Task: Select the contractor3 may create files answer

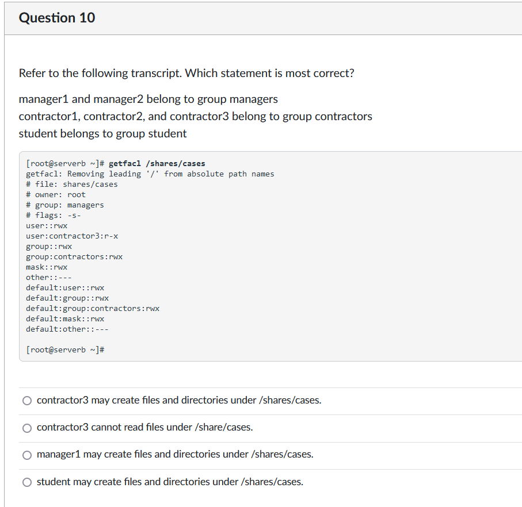Action: [x=26, y=400]
